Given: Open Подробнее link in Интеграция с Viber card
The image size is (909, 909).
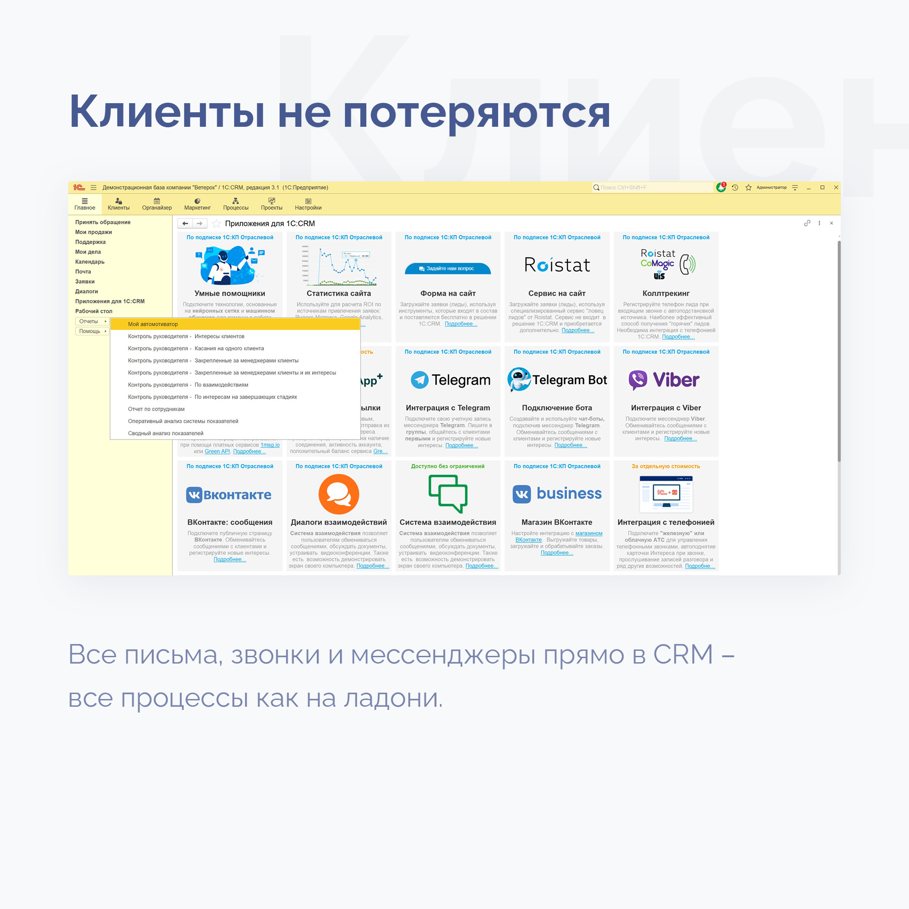Looking at the screenshot, I should point(680,439).
